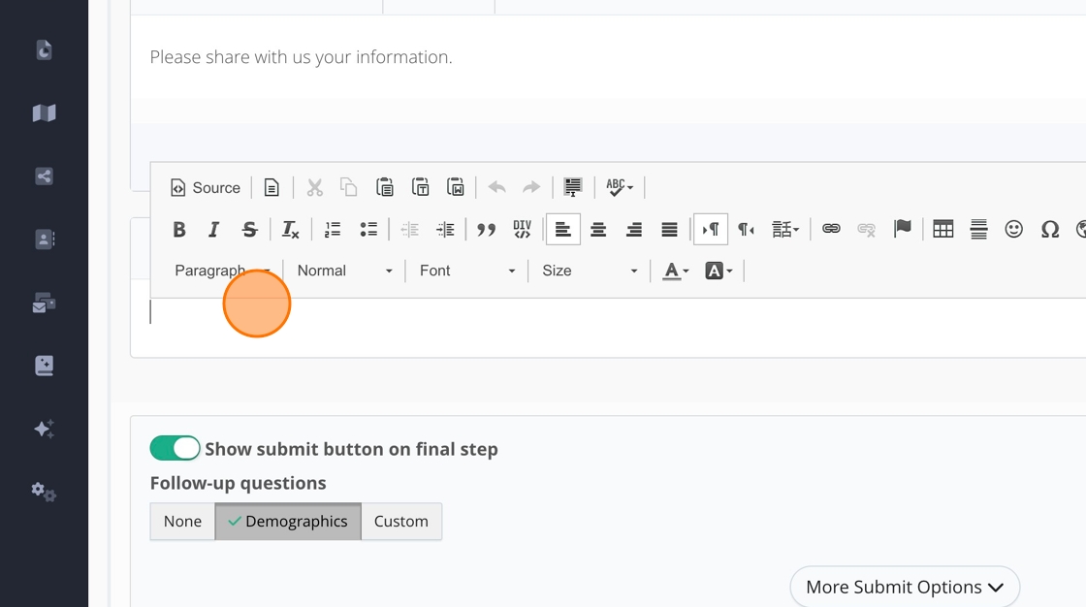This screenshot has width=1086, height=607.
Task: Click the Increase Indent icon
Action: (445, 230)
